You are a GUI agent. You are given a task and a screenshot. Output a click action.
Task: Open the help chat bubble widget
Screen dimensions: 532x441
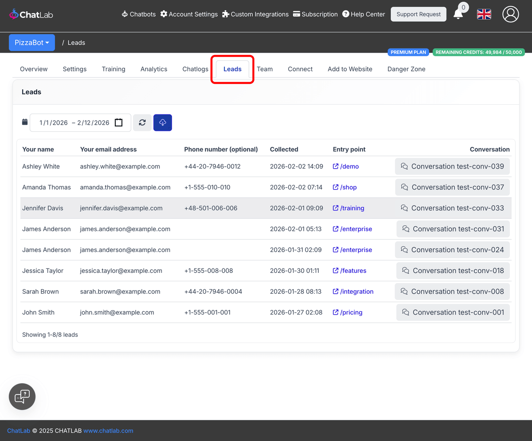click(22, 396)
